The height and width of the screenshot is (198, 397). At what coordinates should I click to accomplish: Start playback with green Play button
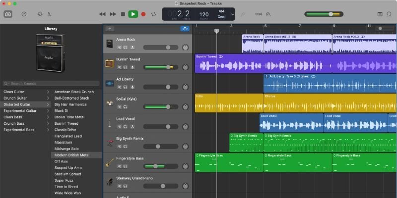[x=133, y=14]
